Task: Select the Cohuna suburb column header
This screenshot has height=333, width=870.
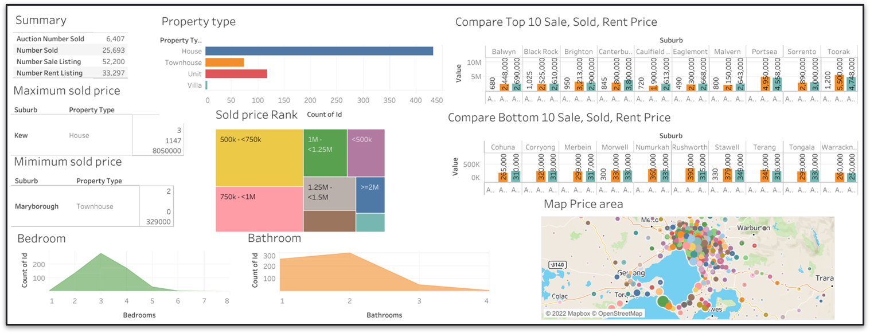Action: tap(504, 147)
